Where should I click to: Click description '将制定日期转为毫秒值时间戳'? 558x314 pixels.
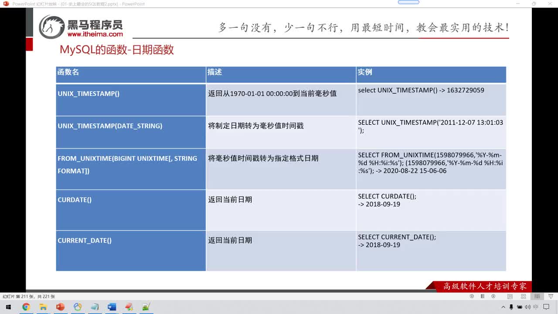[256, 126]
